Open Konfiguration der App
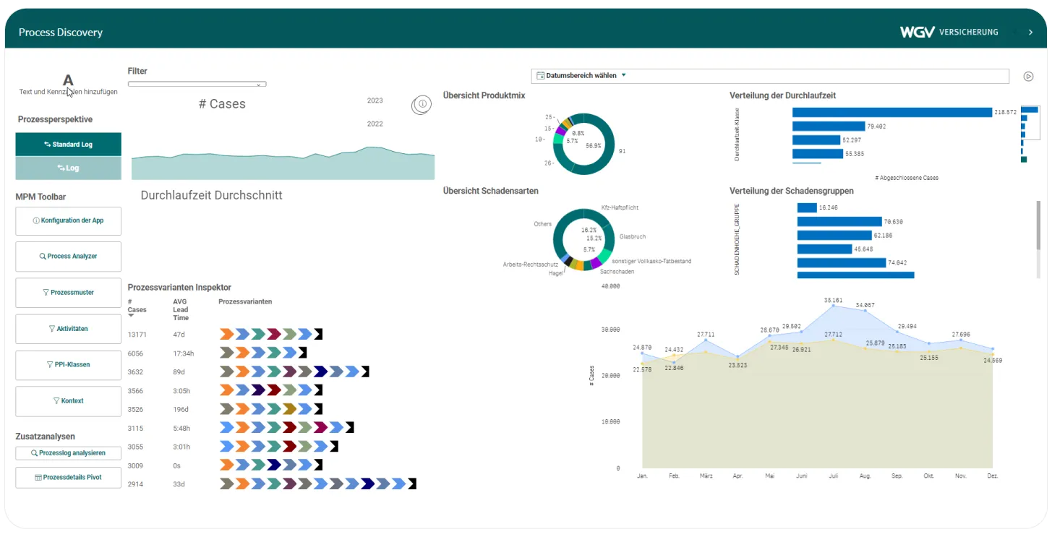Viewport: 1052px width, 537px height. pyautogui.click(x=69, y=220)
